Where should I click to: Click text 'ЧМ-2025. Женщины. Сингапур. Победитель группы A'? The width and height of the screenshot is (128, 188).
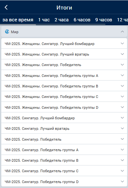[x=52, y=76]
